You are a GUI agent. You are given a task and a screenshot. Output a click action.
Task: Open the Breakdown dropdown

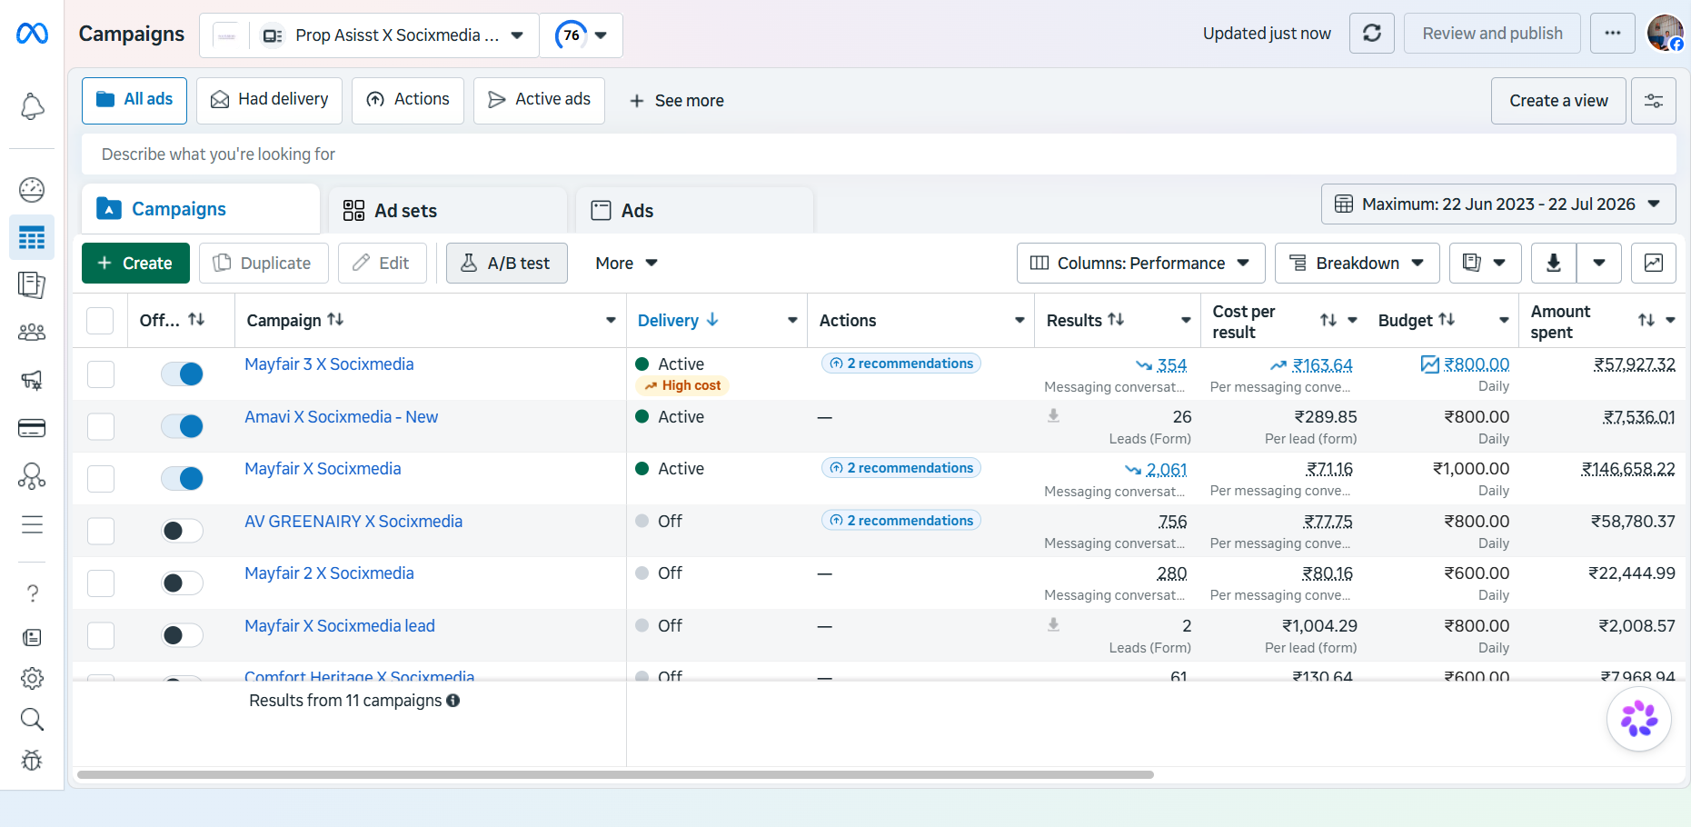pyautogui.click(x=1358, y=263)
